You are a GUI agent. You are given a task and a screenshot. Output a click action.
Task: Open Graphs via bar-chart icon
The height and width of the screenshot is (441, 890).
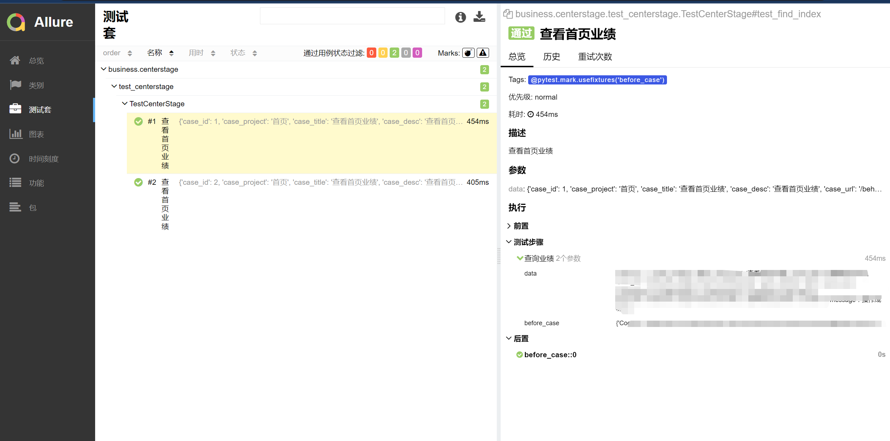(x=15, y=134)
